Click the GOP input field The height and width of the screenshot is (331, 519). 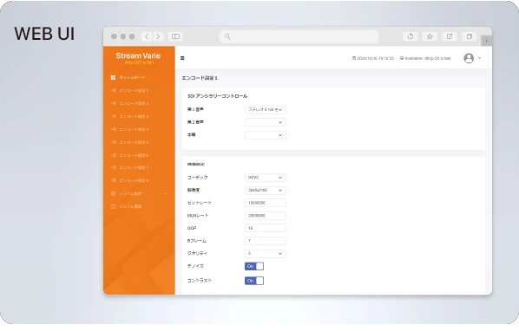(x=265, y=228)
